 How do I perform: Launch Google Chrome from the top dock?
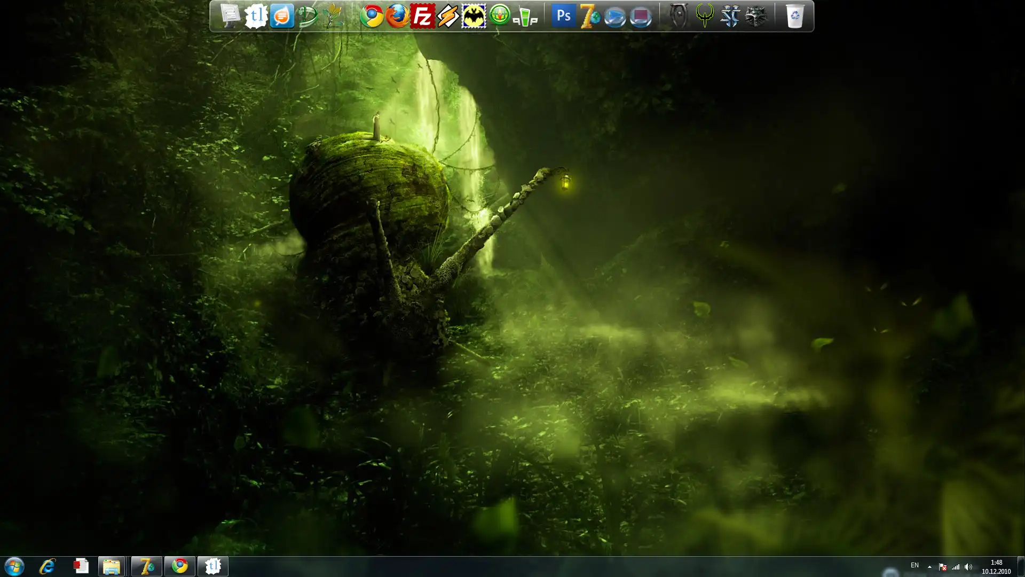coord(372,16)
